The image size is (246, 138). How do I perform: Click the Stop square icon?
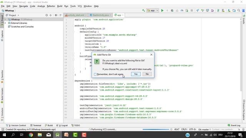pos(192,10)
